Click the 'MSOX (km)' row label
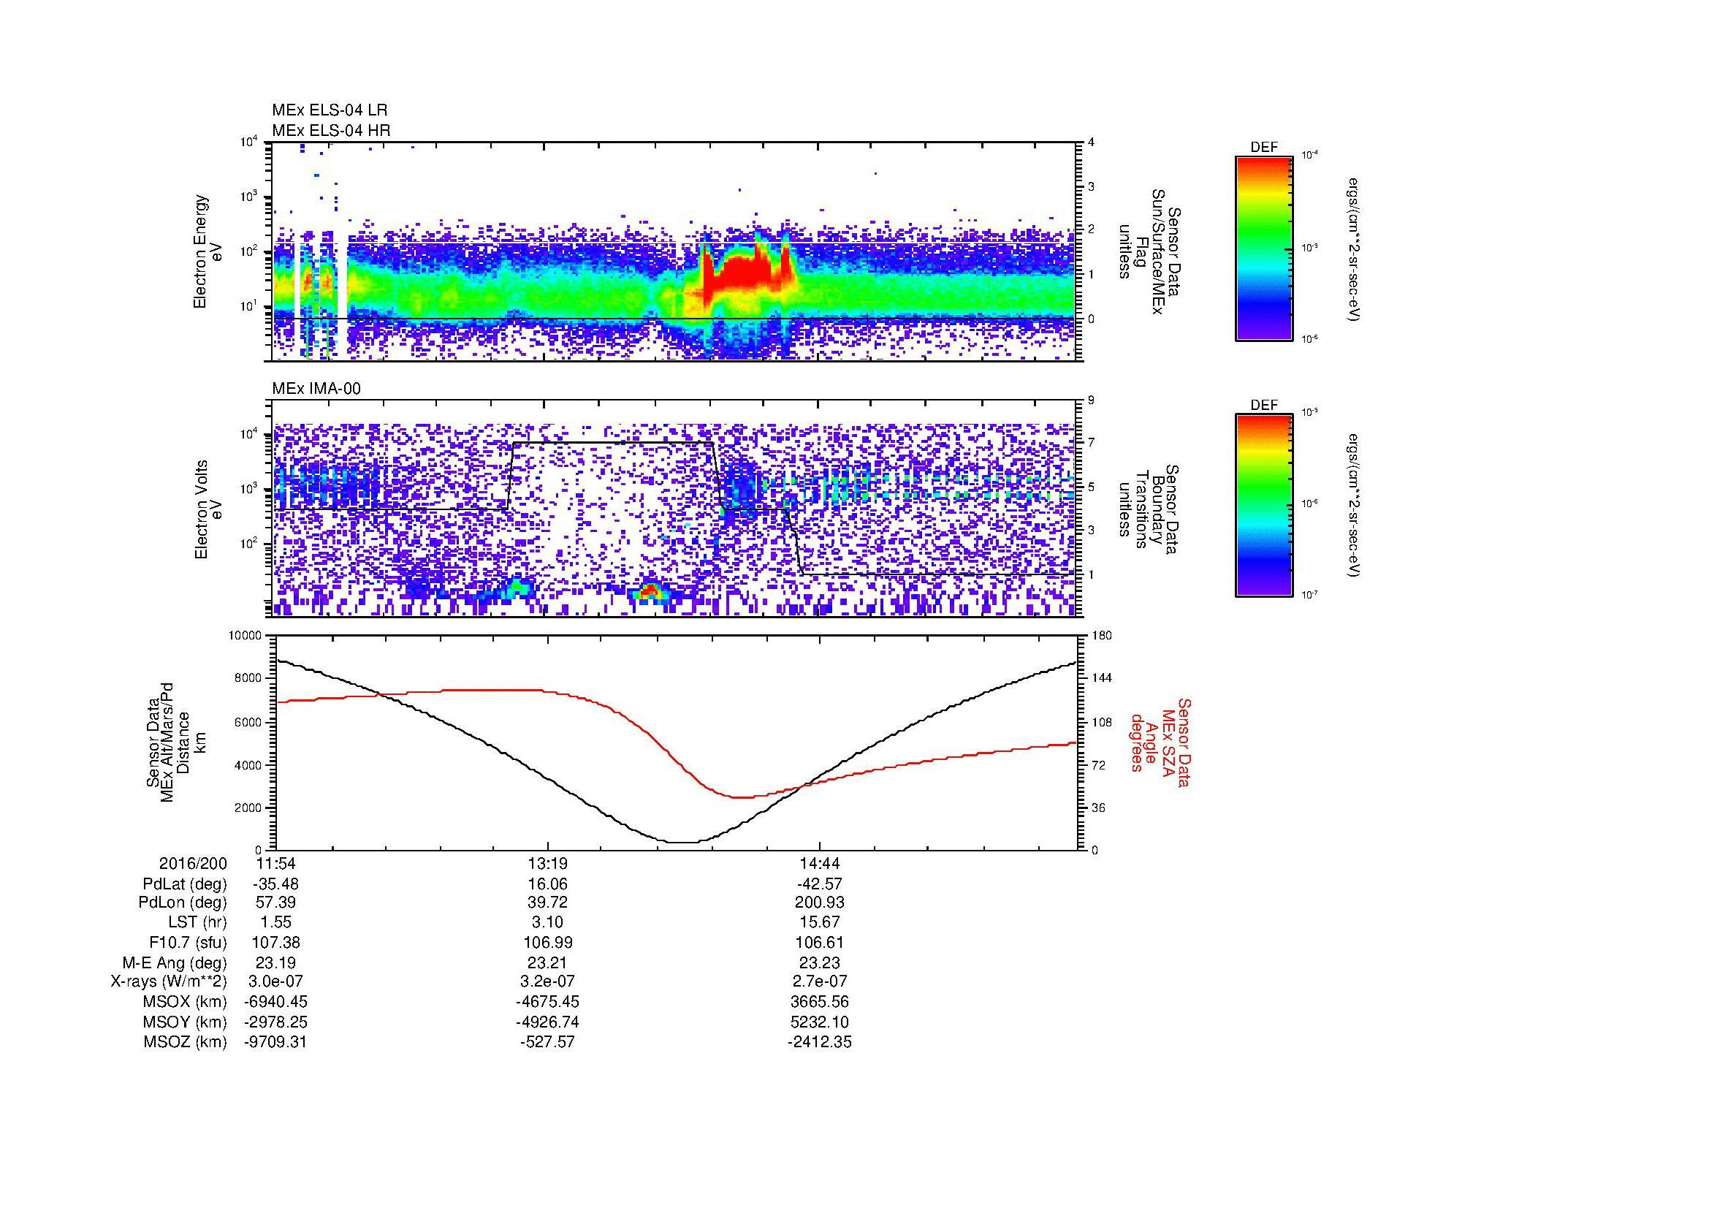1709x1208 pixels. tap(186, 1002)
